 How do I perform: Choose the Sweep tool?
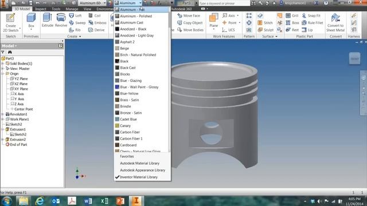tap(77, 23)
